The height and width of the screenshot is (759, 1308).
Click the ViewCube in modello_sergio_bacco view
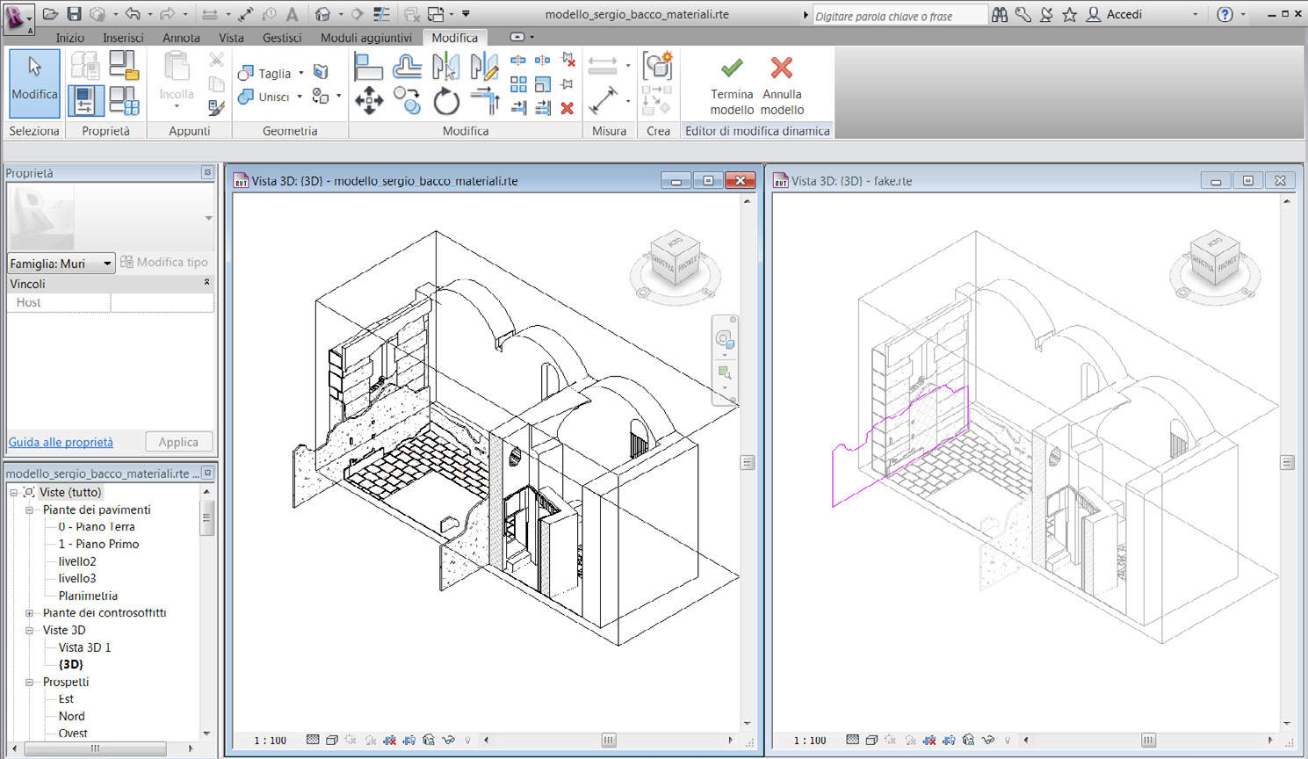point(675,257)
